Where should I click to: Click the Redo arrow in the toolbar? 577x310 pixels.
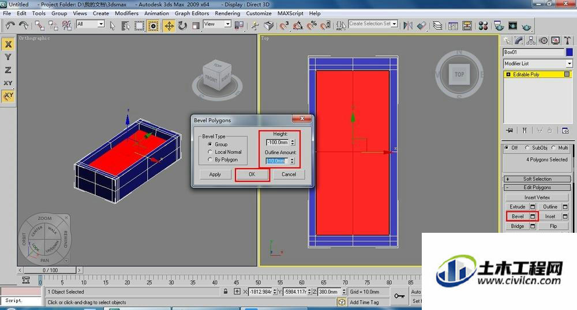[24, 25]
